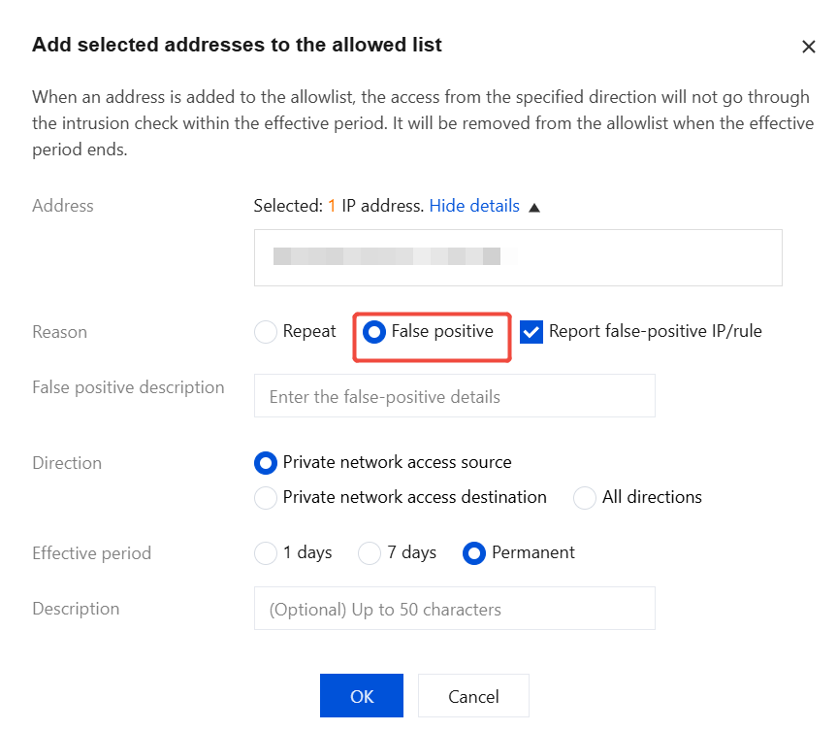The height and width of the screenshot is (731, 837).
Task: Choose False positive as the reason
Action: pyautogui.click(x=375, y=332)
